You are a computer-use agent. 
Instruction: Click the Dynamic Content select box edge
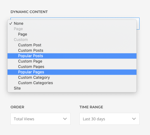(138, 24)
